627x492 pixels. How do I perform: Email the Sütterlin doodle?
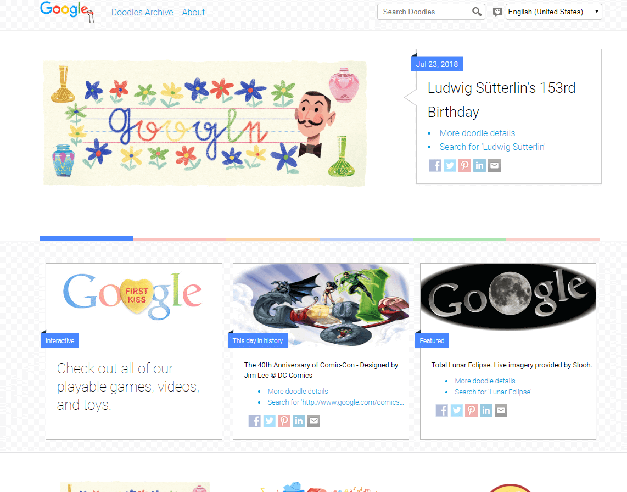494,166
